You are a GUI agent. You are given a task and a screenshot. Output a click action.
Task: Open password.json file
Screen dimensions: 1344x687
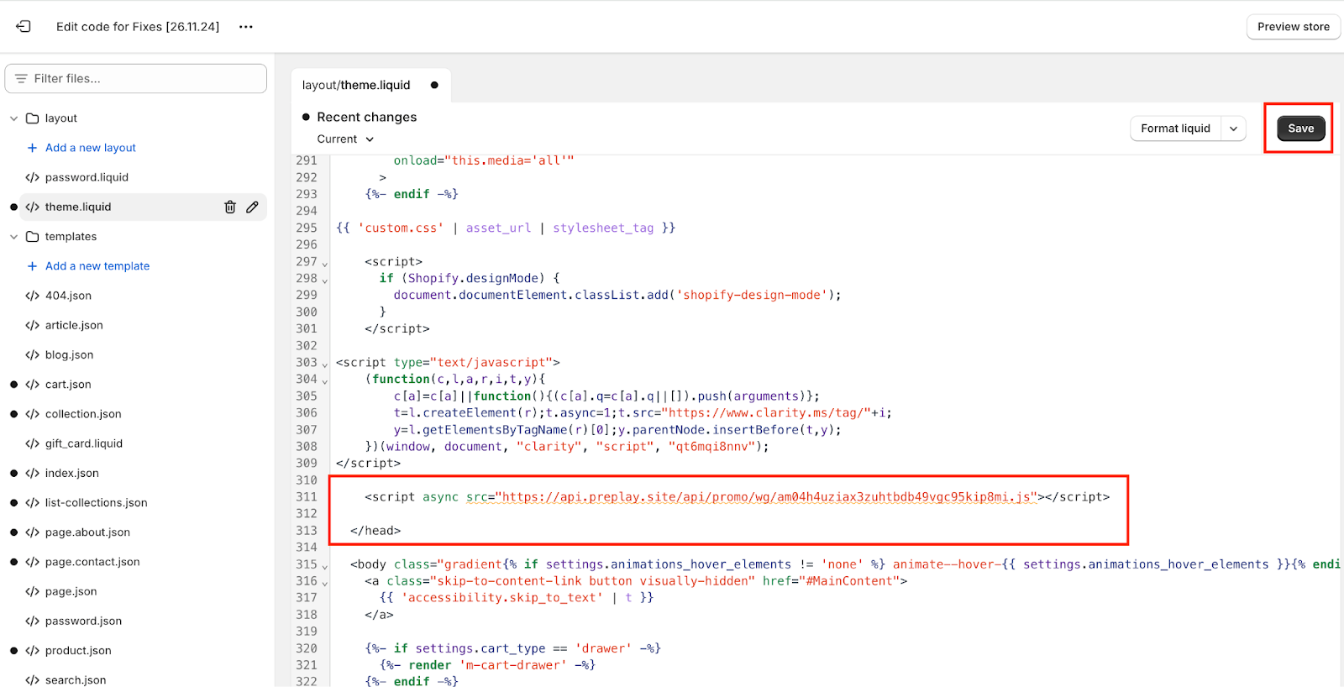pyautogui.click(x=83, y=621)
